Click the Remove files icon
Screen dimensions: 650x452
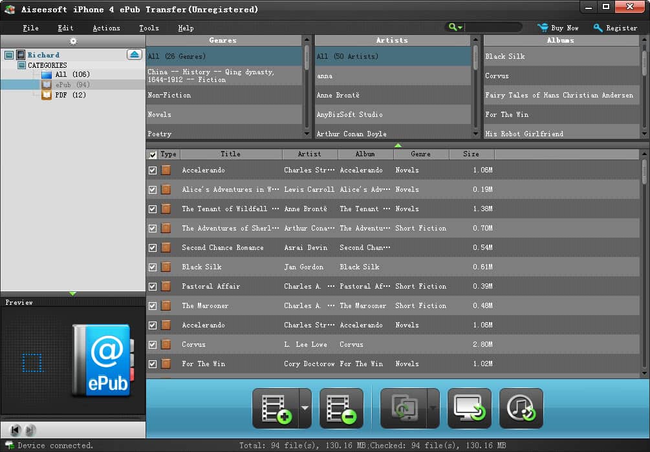(x=341, y=407)
